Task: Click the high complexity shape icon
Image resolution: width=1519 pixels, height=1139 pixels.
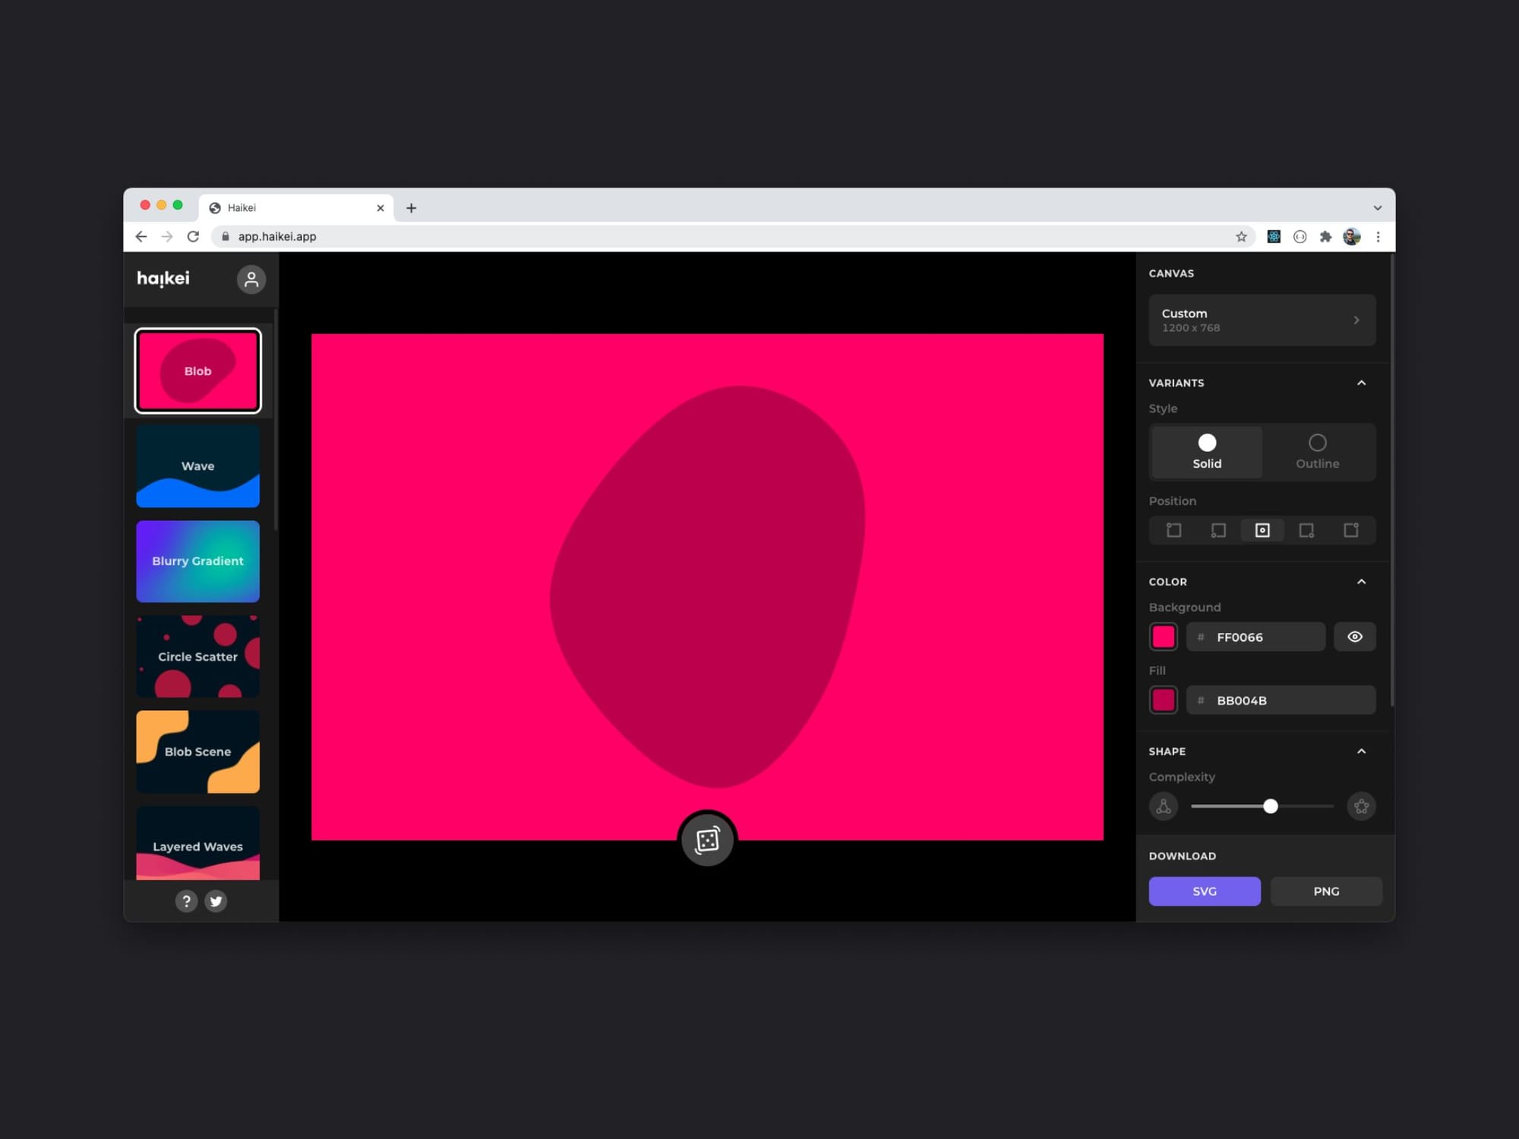Action: click(x=1361, y=806)
